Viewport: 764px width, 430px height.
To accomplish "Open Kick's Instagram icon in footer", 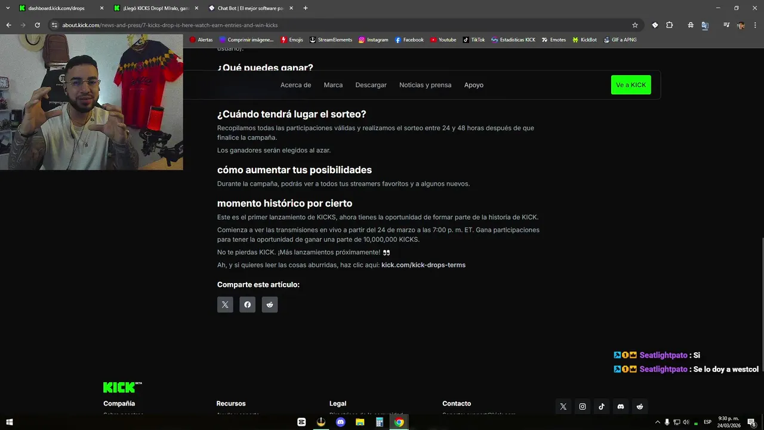I will [582, 407].
